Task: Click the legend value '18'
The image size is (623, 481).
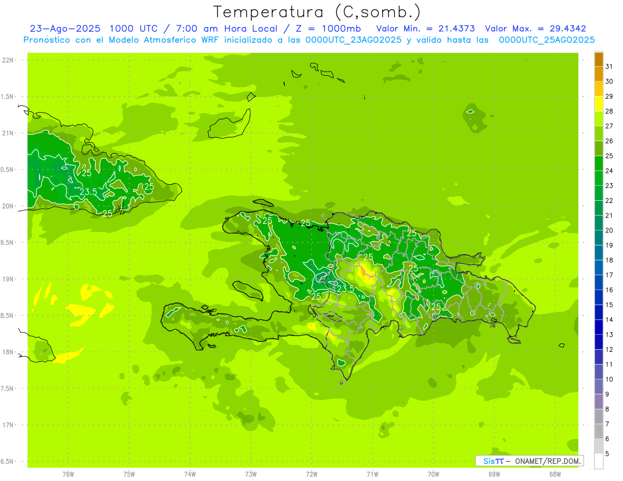Action: tap(610, 260)
